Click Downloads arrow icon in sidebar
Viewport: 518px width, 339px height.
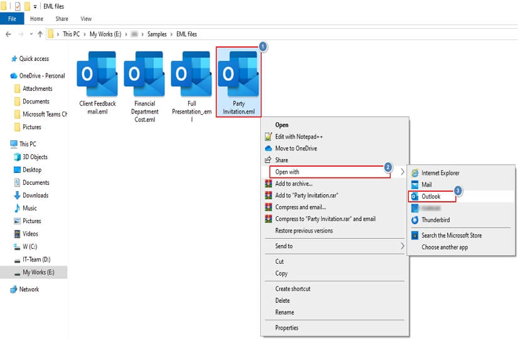[x=17, y=196]
